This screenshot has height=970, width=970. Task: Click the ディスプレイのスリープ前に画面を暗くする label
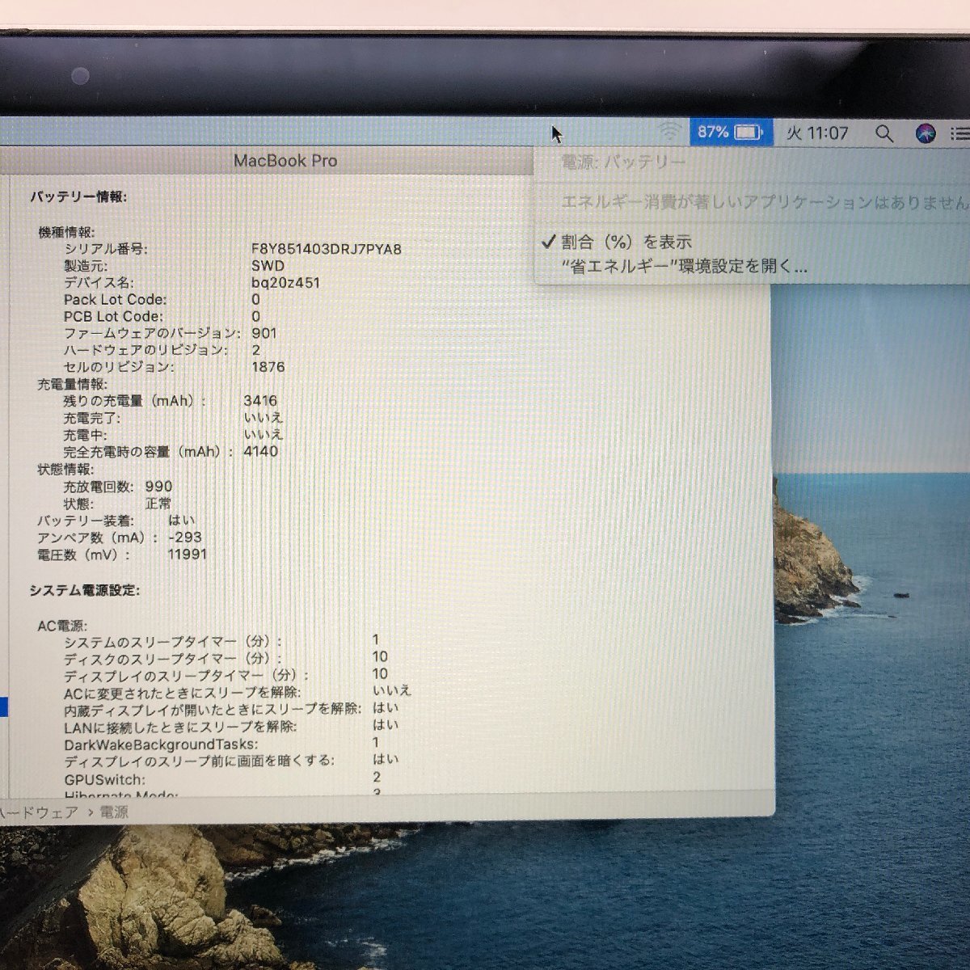200,761
